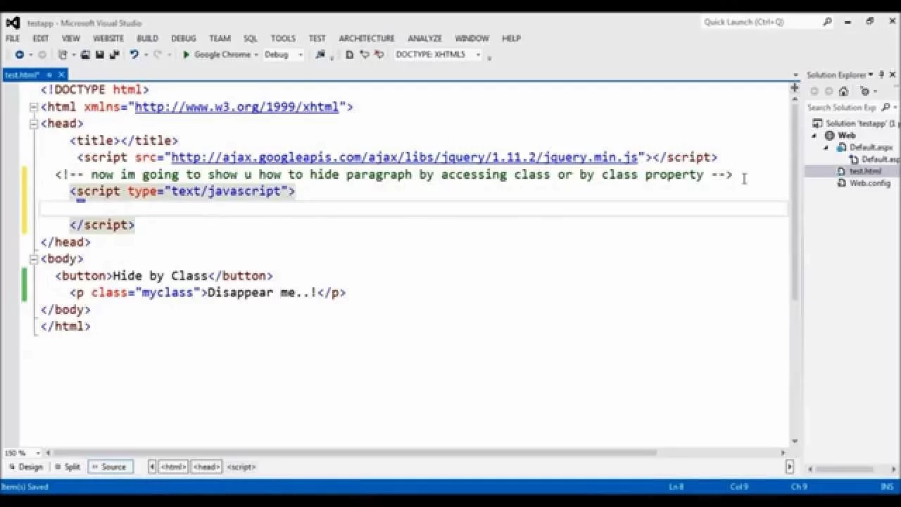
Task: Collapse the head element outlining toggle
Action: point(33,124)
